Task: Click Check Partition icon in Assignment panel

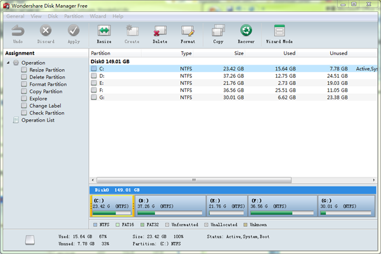Action: [x=24, y=113]
